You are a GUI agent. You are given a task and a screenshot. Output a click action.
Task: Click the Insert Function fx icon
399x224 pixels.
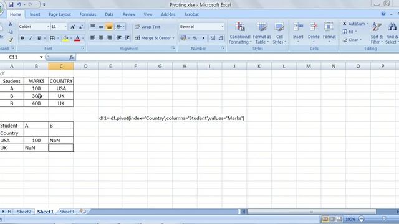tap(72, 57)
